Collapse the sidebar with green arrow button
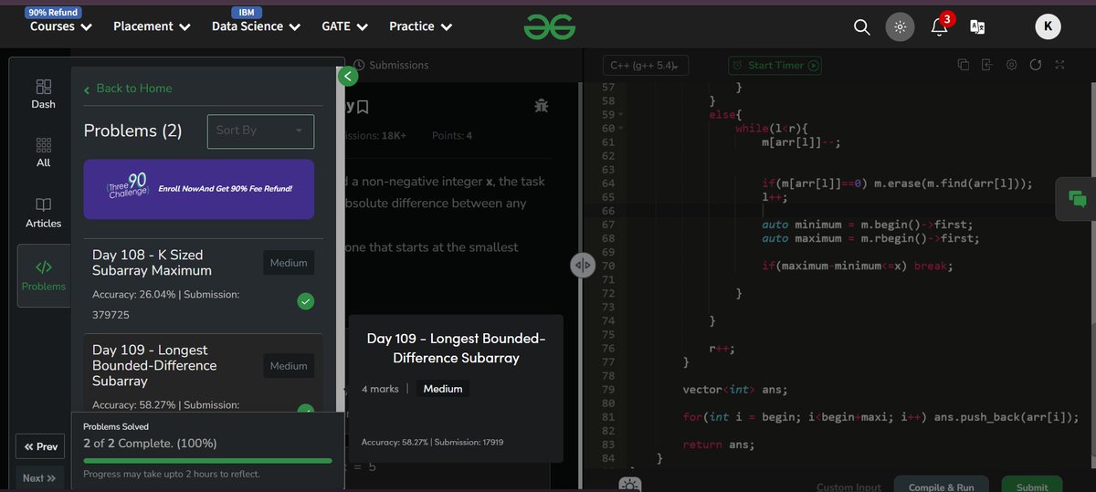Viewport: 1096px width, 492px height. [347, 77]
